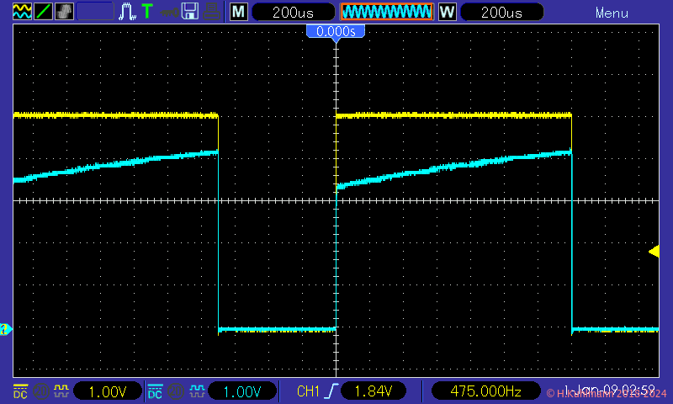Click the dual sine wave display icon
The image size is (673, 404).
point(21,12)
